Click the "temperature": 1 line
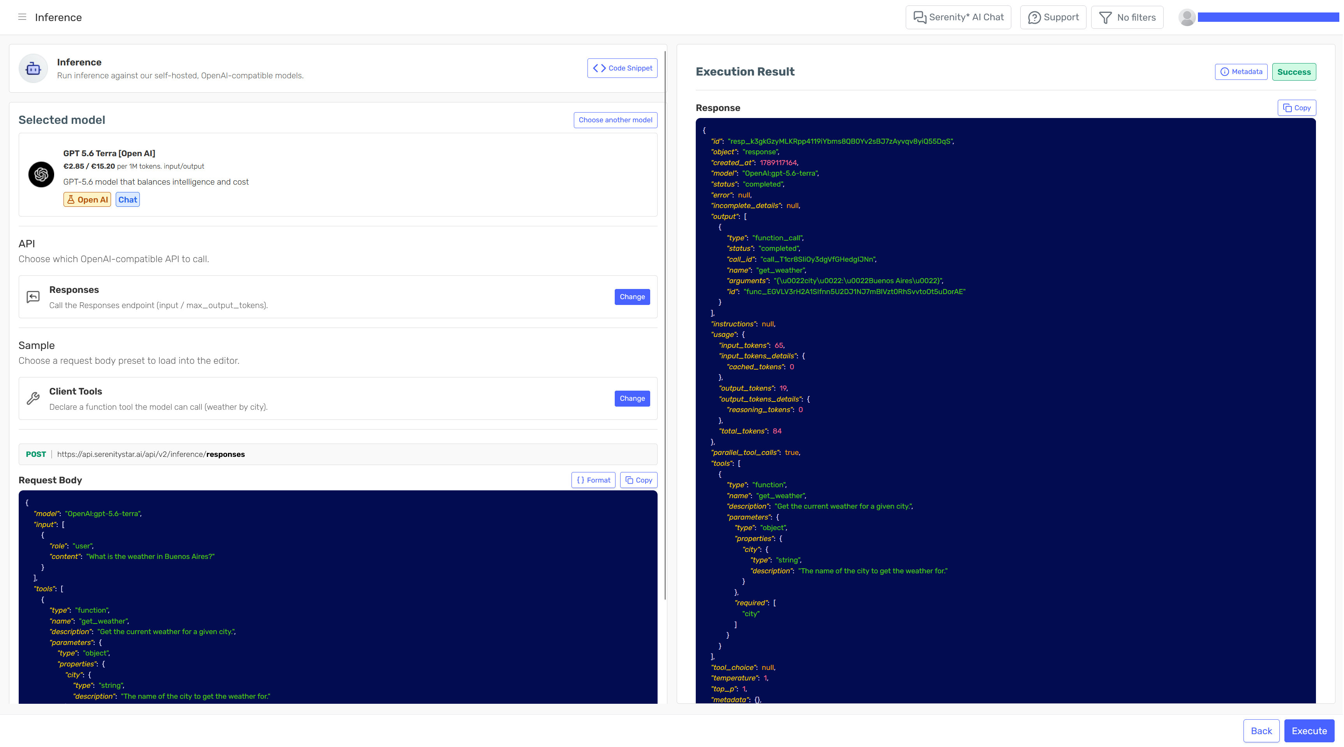The width and height of the screenshot is (1344, 747). pyautogui.click(x=739, y=678)
